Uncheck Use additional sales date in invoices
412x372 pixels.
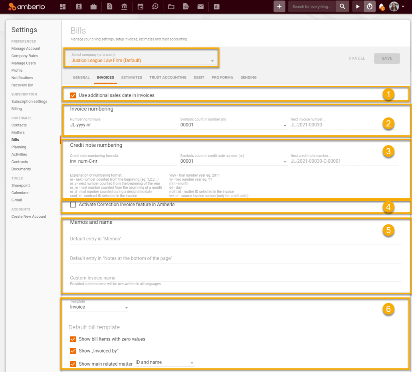point(72,95)
